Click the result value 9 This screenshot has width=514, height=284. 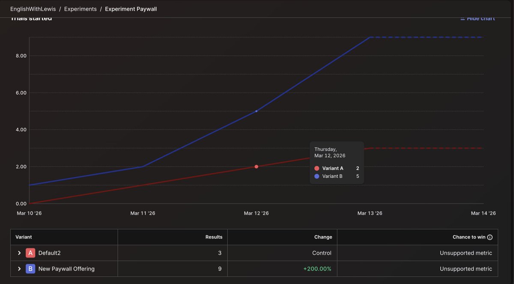[220, 269]
